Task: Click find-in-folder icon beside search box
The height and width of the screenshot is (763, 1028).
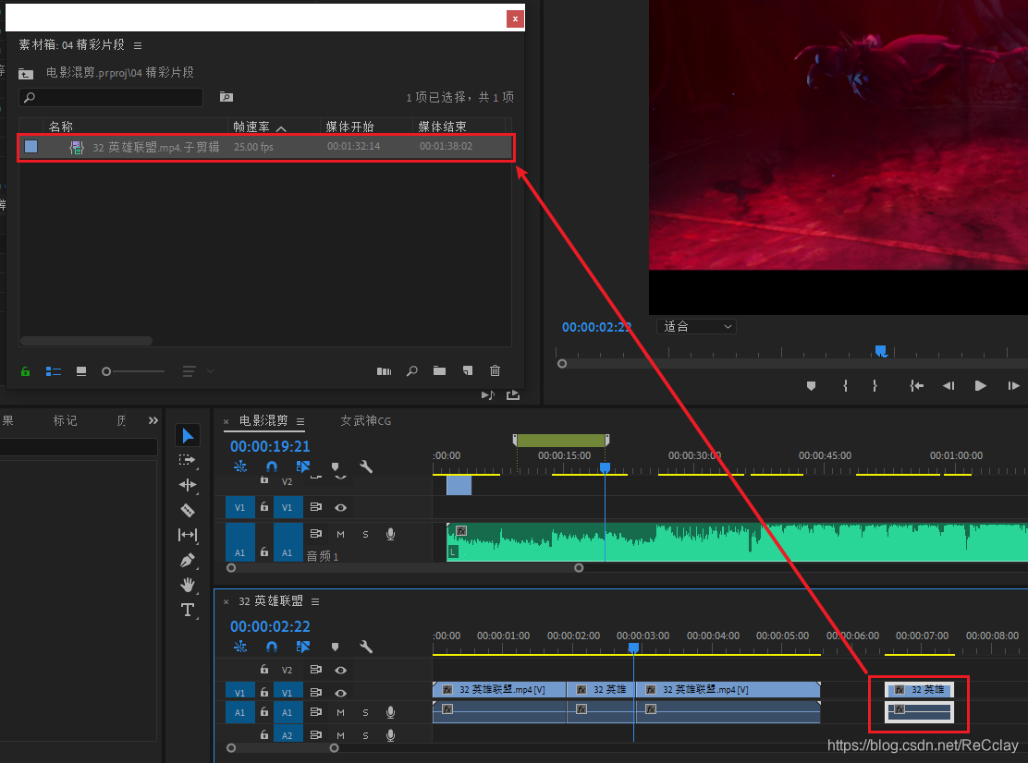Action: coord(226,97)
